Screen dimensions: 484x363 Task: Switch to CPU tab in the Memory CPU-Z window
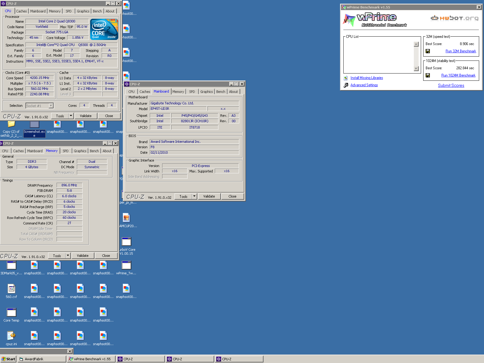click(5, 151)
